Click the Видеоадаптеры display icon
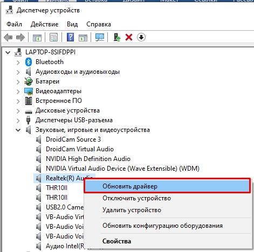Image resolution: width=254 pixels, height=252 pixels. click(29, 91)
